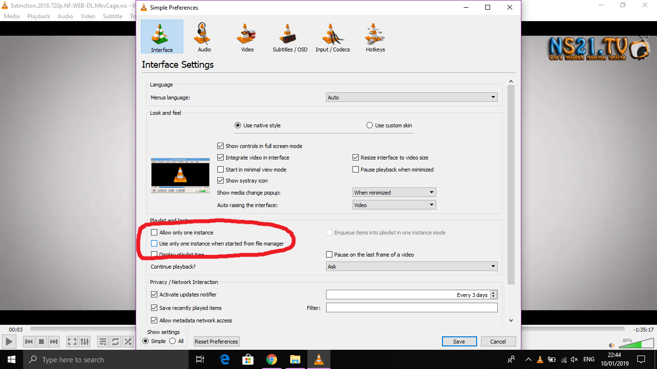This screenshot has height=369, width=657.
Task: Uncheck Show controls in full screen mode
Action: 221,146
